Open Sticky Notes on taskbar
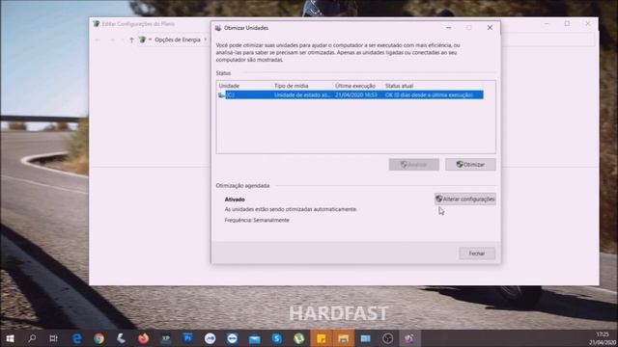This screenshot has width=618, height=347. (322, 338)
